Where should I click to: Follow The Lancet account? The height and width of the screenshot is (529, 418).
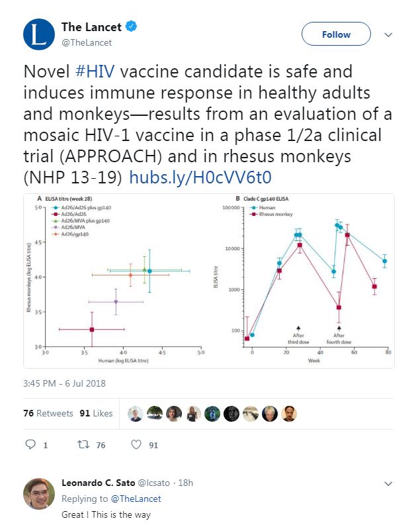tap(336, 34)
